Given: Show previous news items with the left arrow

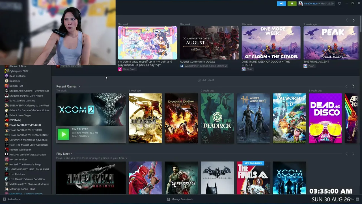Looking at the screenshot, I should (346, 20).
